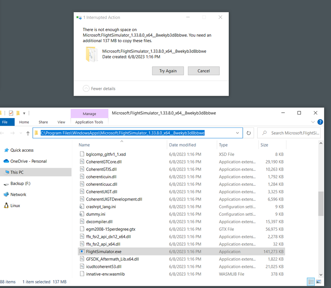Click the Back navigation arrow
Image resolution: width=331 pixels, height=288 pixels.
[2, 133]
